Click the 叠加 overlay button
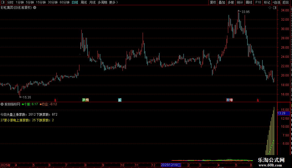 click(x=222, y=2)
